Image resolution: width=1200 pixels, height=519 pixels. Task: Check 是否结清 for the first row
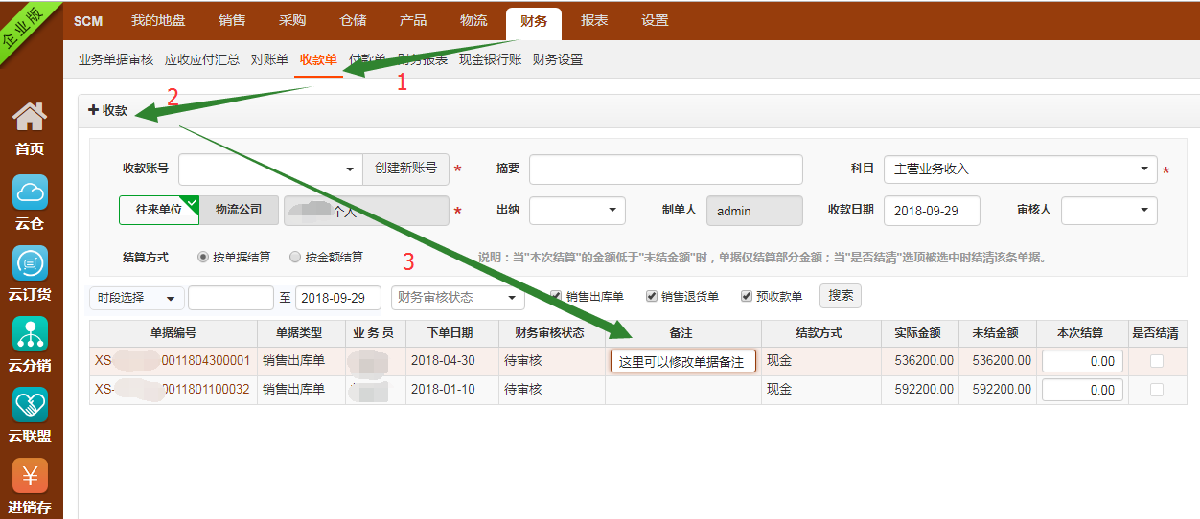1157,361
